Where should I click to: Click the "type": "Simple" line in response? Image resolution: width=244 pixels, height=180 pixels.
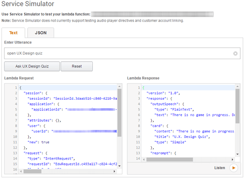coord(170,142)
